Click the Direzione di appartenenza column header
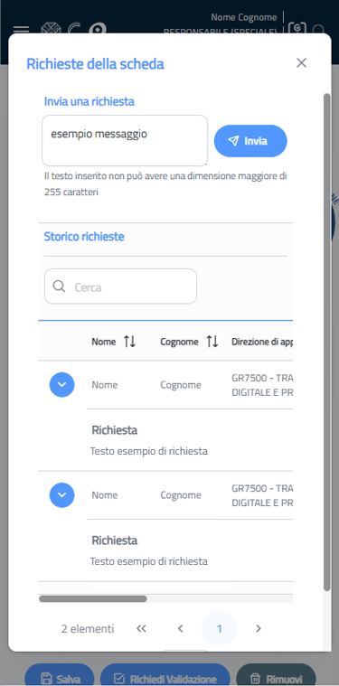This screenshot has width=339, height=686. pos(262,342)
